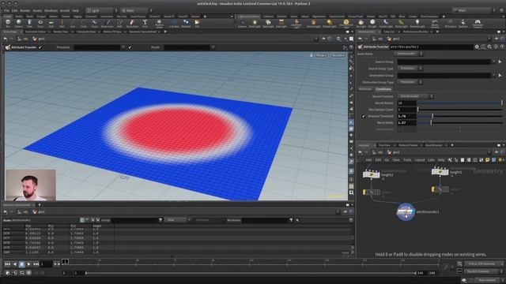Adjust the Max Sample Count slider

pos(460,110)
